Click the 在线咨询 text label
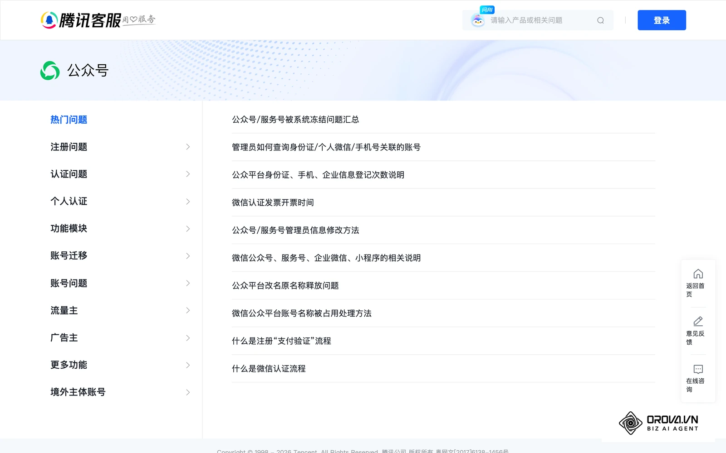The height and width of the screenshot is (453, 726). coord(695,385)
